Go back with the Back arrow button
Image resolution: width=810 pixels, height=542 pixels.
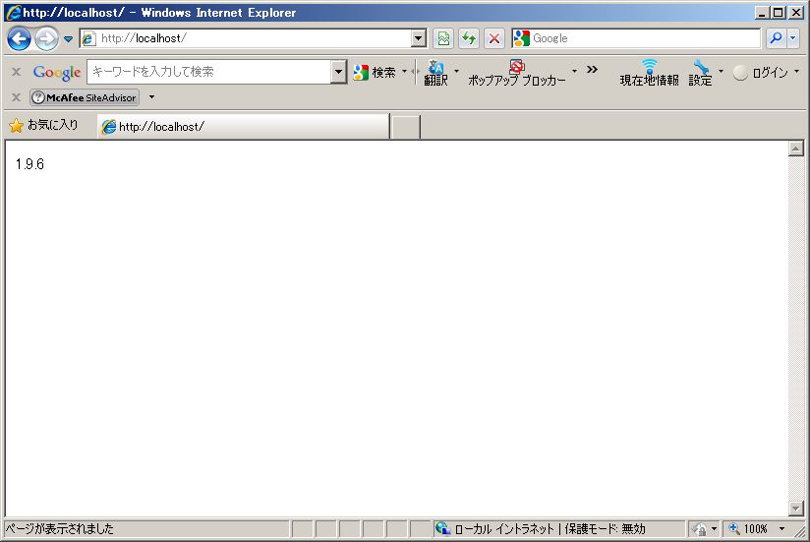(x=19, y=38)
